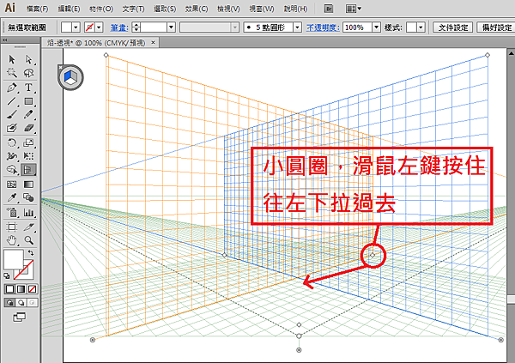The image size is (515, 363).
Task: Click the stroke weight stepper arrows
Action: coord(136,27)
